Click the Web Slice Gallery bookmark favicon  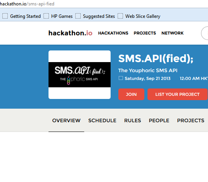click(x=120, y=16)
